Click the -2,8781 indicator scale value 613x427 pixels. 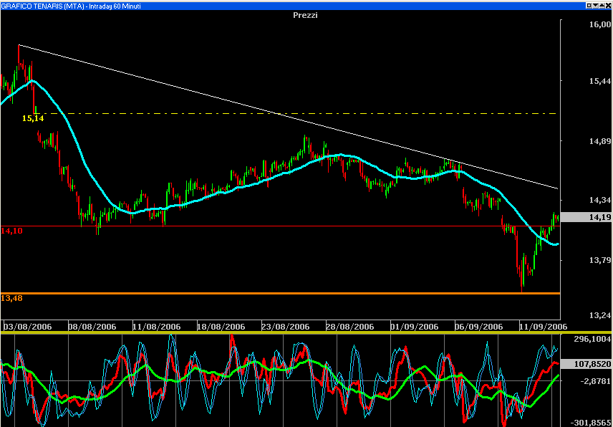tap(594, 380)
